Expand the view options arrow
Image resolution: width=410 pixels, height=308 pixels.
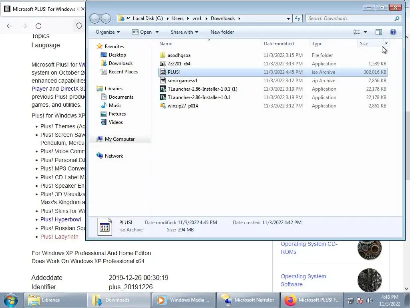(x=365, y=32)
